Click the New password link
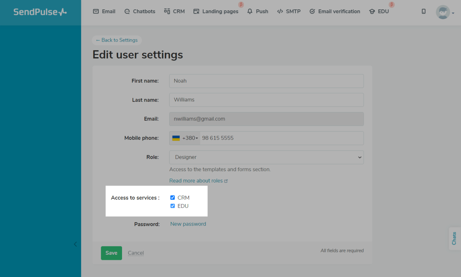461x277 pixels. click(188, 224)
